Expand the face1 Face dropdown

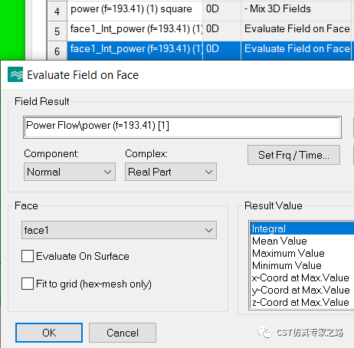point(119,230)
